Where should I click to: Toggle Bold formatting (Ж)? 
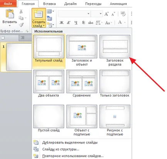pyautogui.click(x=62, y=23)
